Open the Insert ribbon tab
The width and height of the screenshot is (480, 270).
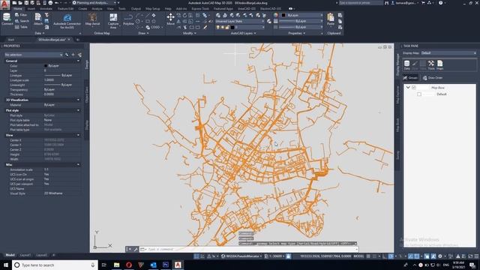pyautogui.click(x=31, y=9)
